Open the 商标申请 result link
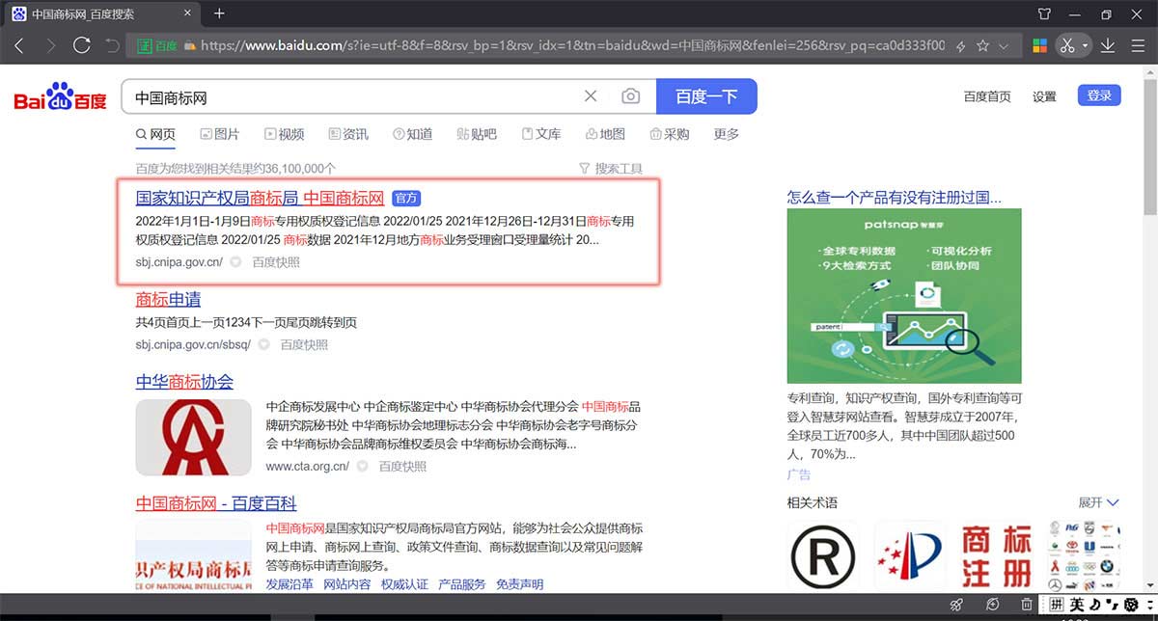Viewport: 1158px width, 621px height. pyautogui.click(x=168, y=299)
